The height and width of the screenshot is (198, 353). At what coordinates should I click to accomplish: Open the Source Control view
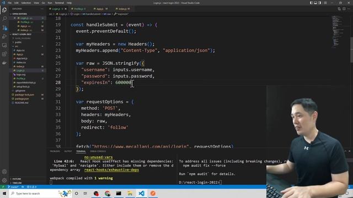click(x=4, y=28)
